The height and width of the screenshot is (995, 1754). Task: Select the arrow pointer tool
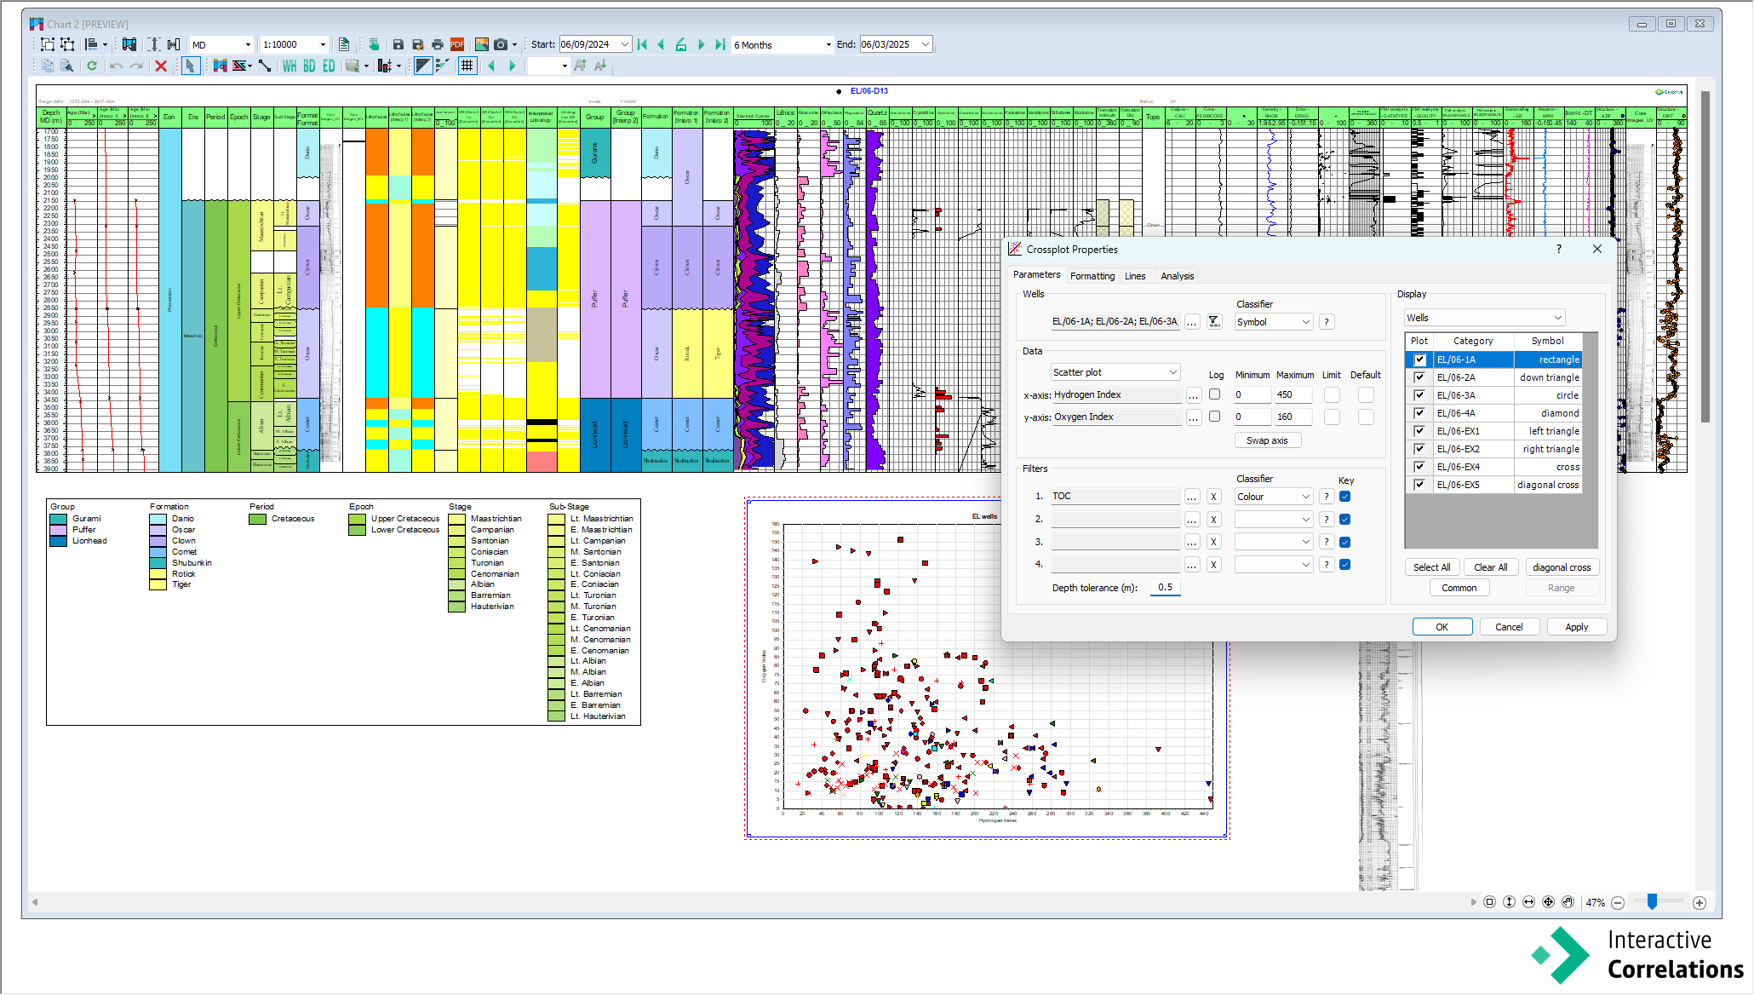[x=190, y=66]
